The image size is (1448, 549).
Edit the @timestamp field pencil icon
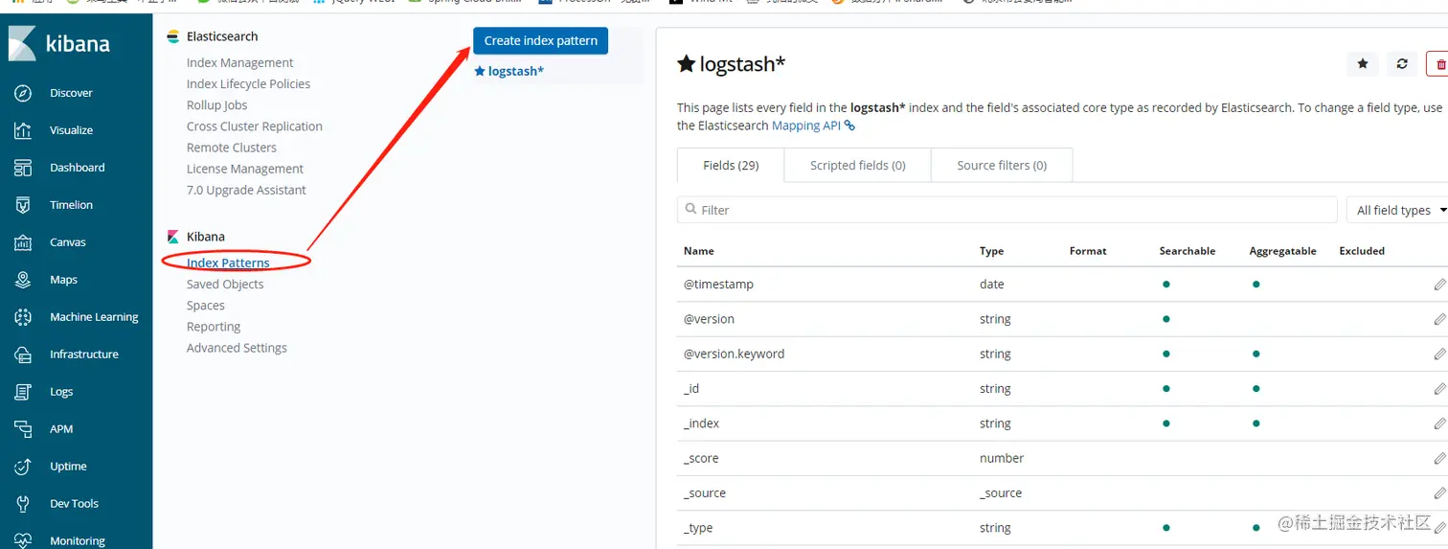tap(1439, 285)
